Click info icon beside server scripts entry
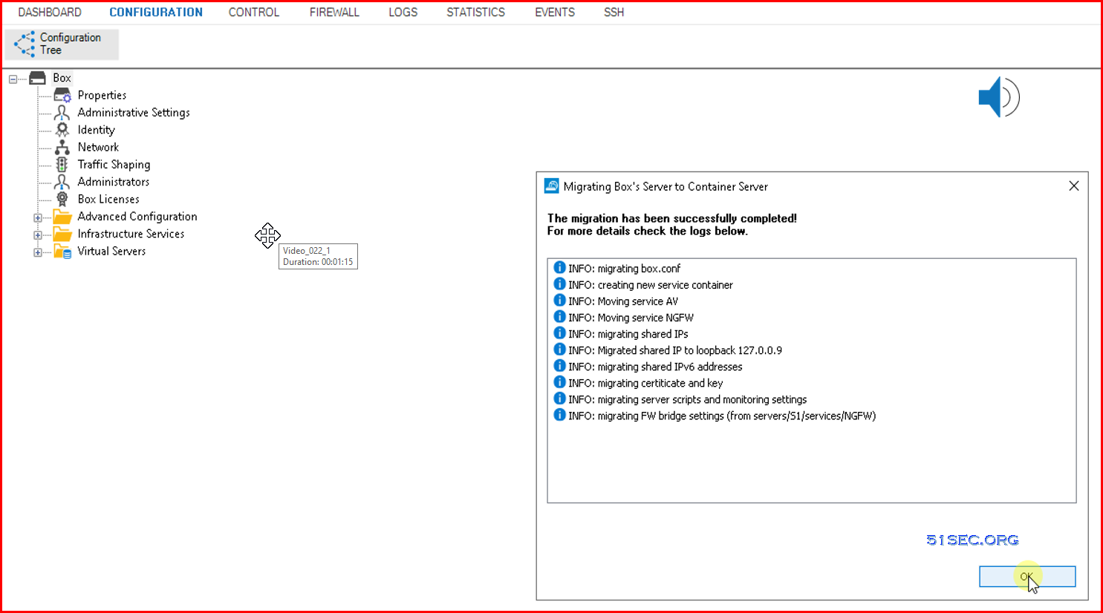The width and height of the screenshot is (1103, 613). 559,399
